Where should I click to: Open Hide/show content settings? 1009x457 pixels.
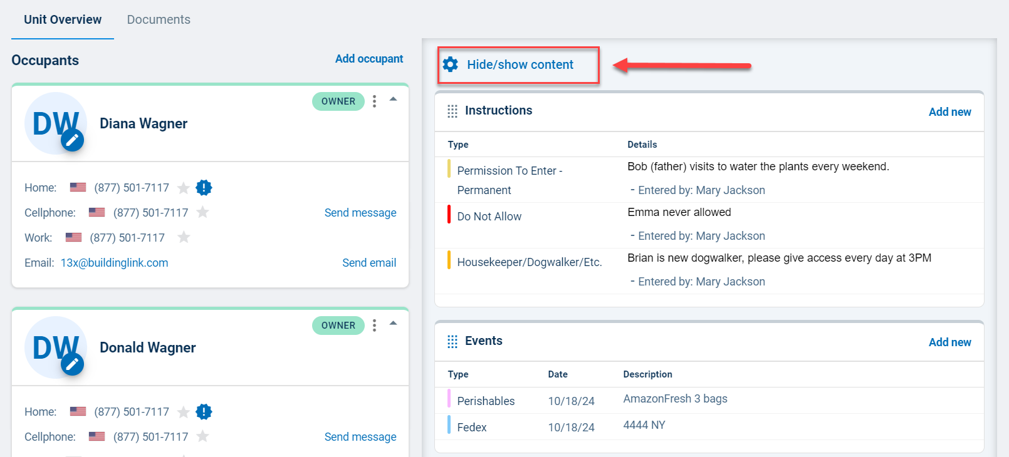[x=520, y=64]
